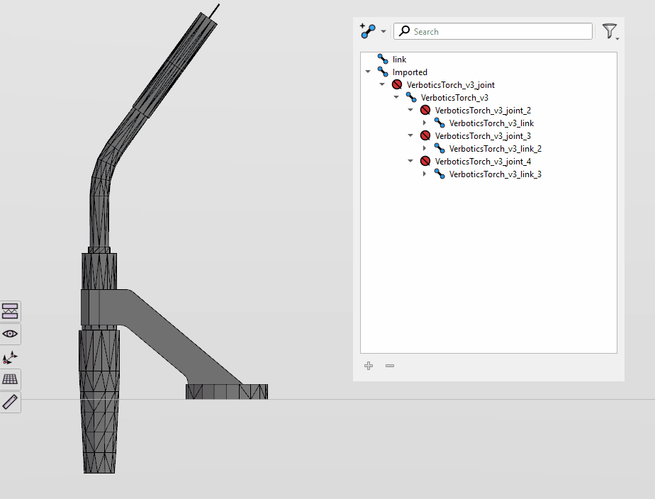Click link icon beside VerboticsTorch_v3_link_2
The height and width of the screenshot is (499, 655).
click(x=440, y=148)
